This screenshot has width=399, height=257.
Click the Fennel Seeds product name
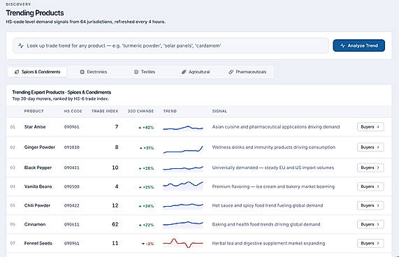point(38,243)
